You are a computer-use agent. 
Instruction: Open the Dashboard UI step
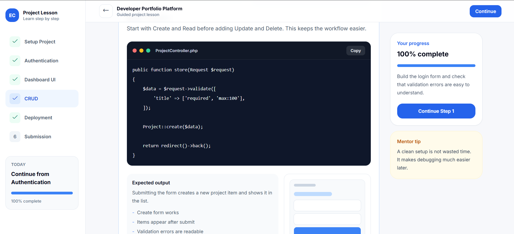point(42,79)
